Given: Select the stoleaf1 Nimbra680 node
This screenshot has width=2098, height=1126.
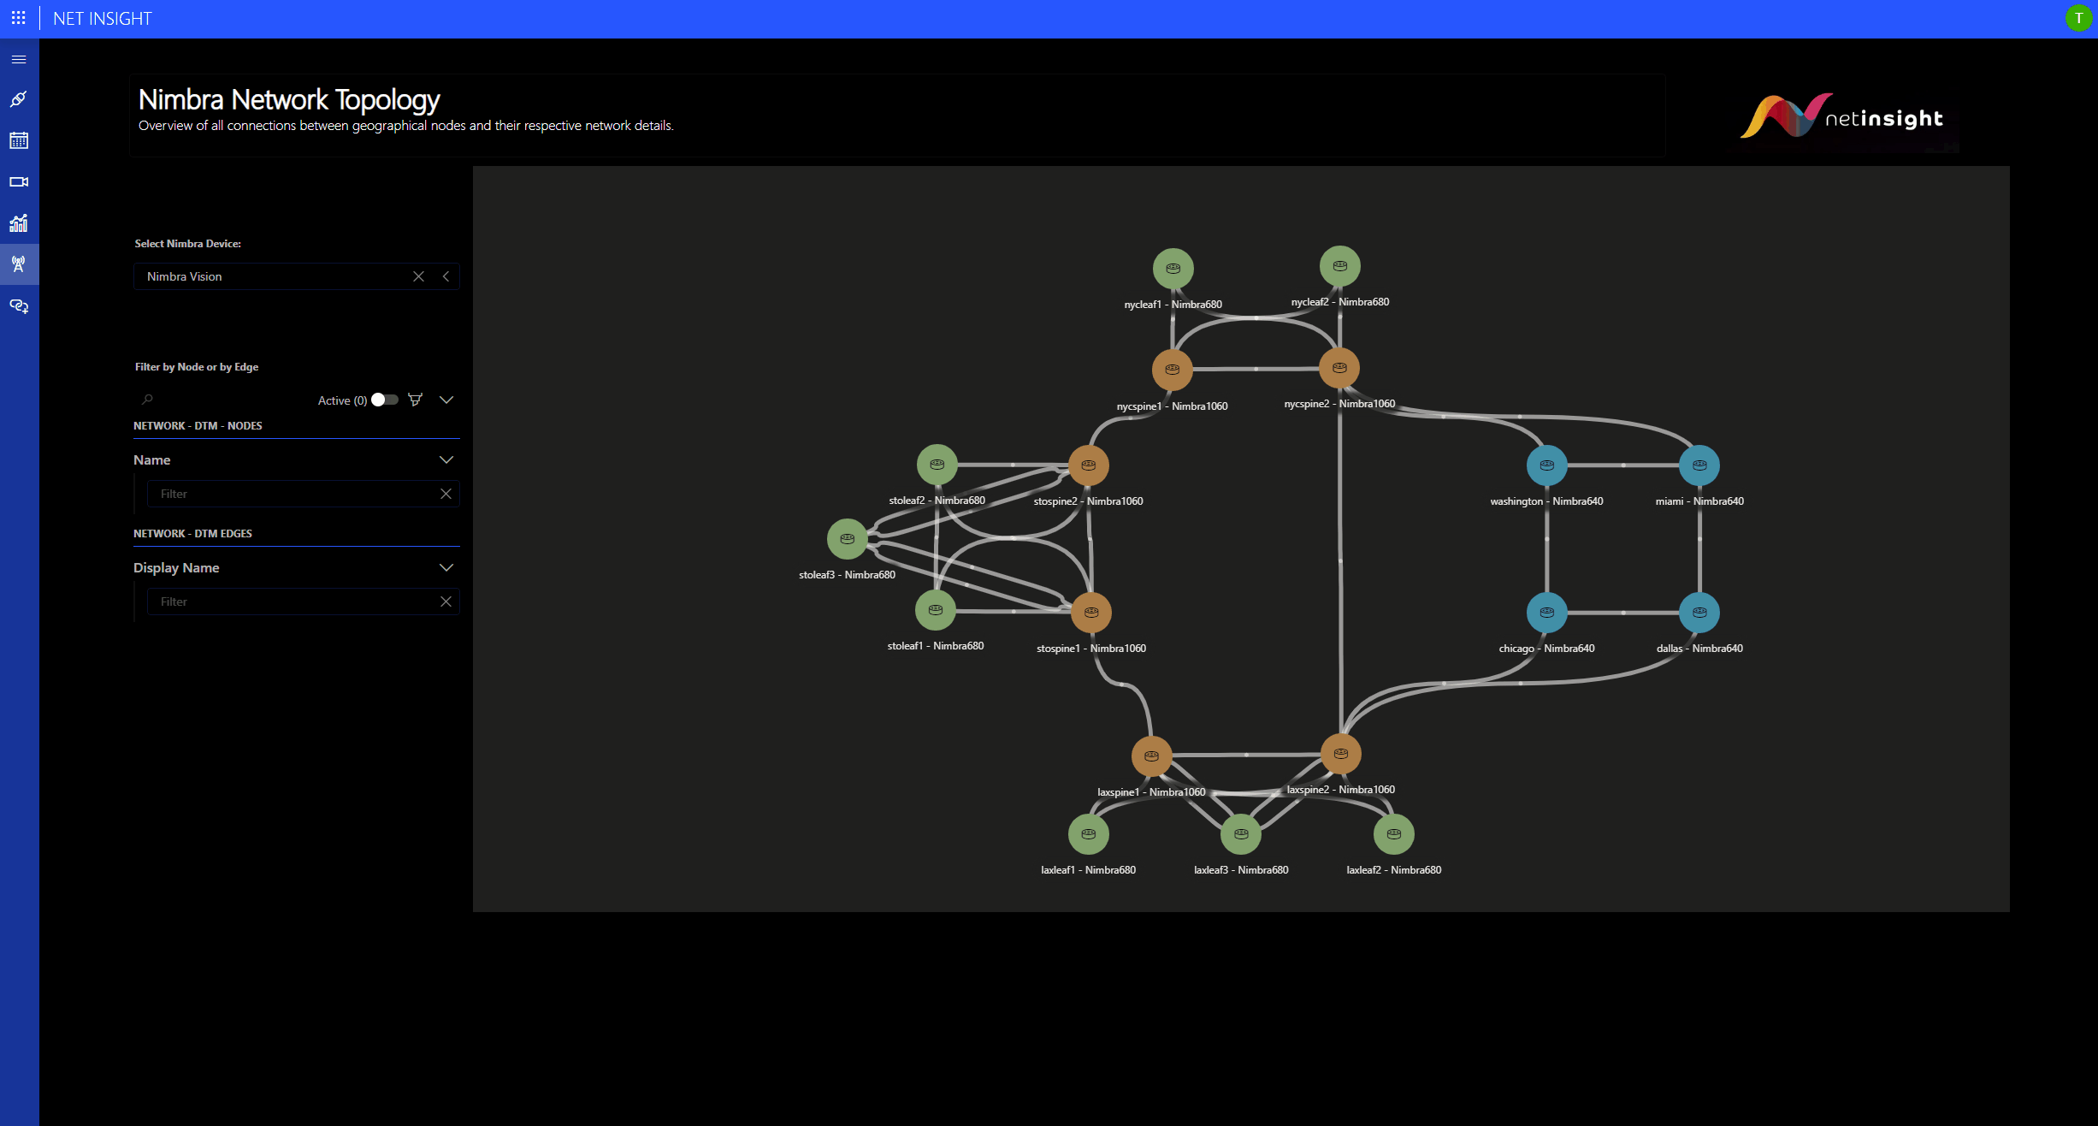Looking at the screenshot, I should [x=935, y=610].
